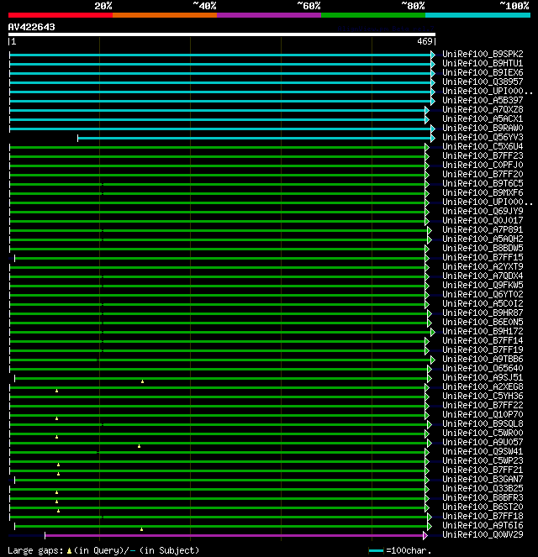The width and height of the screenshot is (538, 557).
Task: Select the UniRef100_B7FF20 label
Action: tap(483, 174)
